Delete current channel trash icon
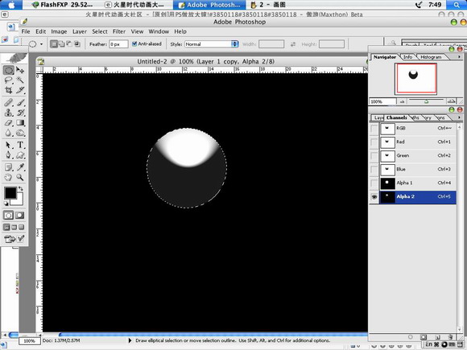467x350 pixels. tap(450, 337)
